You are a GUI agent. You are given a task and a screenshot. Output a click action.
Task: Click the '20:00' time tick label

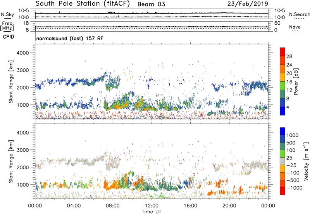tap(229, 206)
